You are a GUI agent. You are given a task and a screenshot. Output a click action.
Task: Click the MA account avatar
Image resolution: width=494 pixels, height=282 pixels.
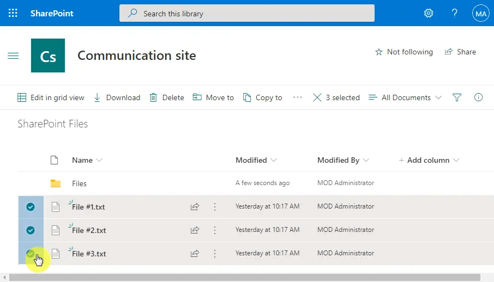(x=480, y=14)
